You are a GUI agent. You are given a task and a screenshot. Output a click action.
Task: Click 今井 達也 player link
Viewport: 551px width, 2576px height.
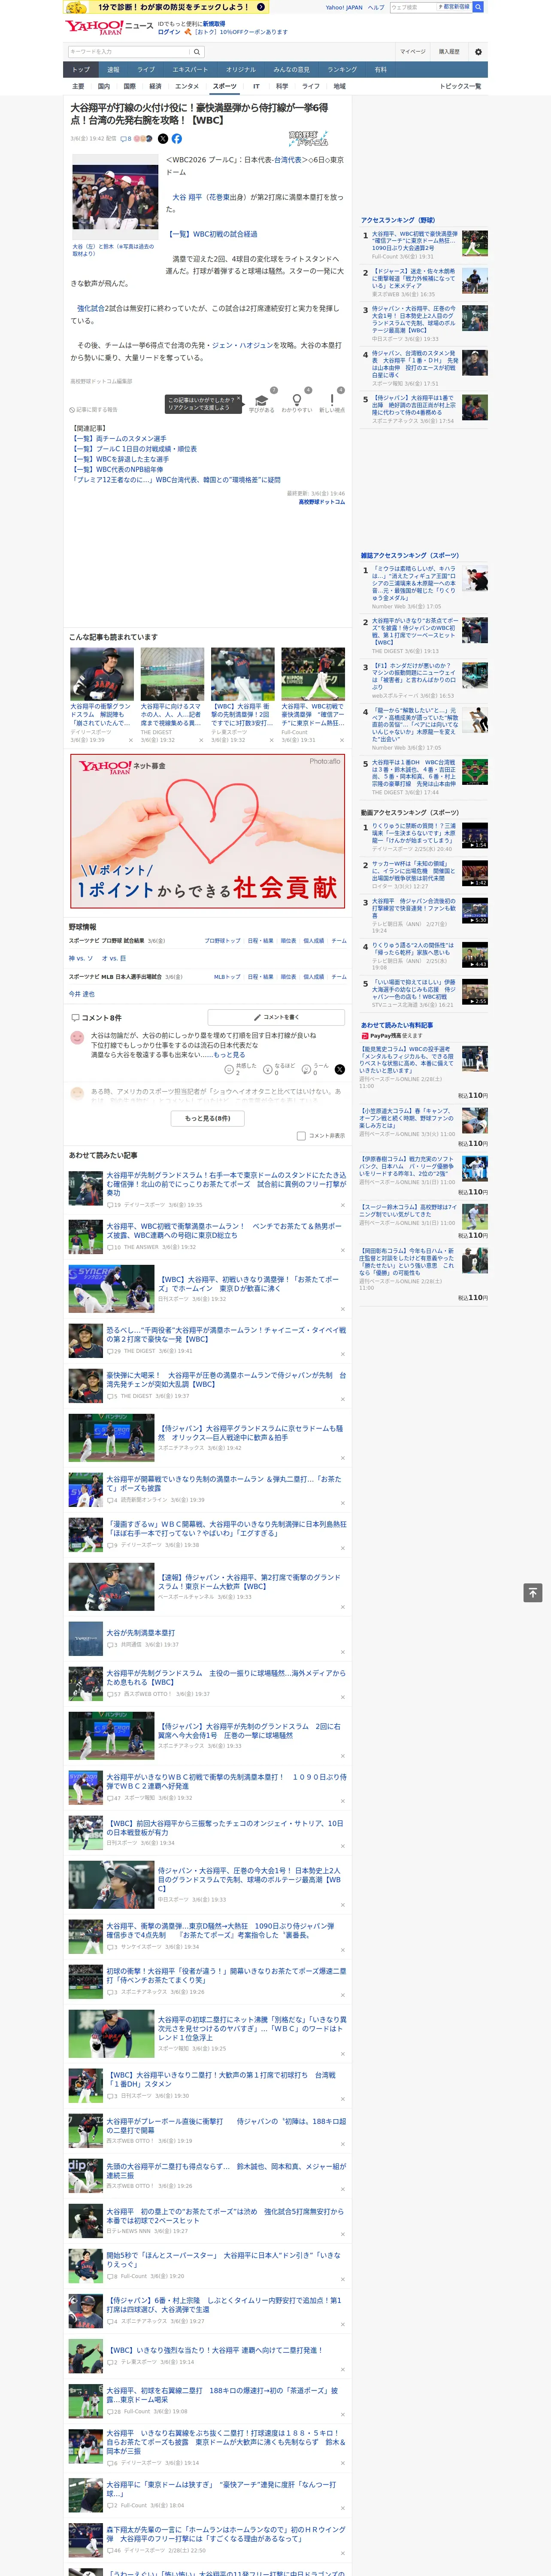click(82, 994)
